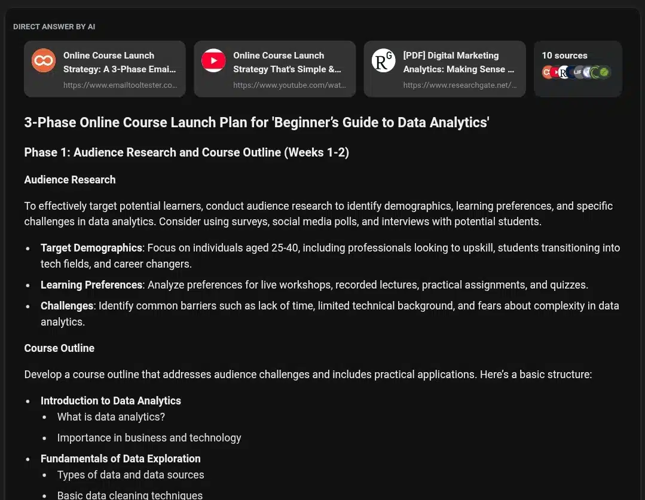Viewport: 645px width, 500px height.
Task: Expand the 10 sources list
Action: click(x=564, y=56)
